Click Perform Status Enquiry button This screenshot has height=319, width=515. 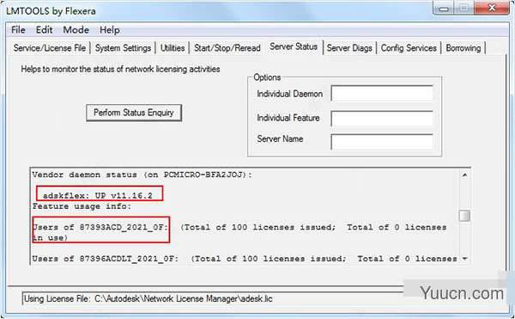pyautogui.click(x=134, y=113)
